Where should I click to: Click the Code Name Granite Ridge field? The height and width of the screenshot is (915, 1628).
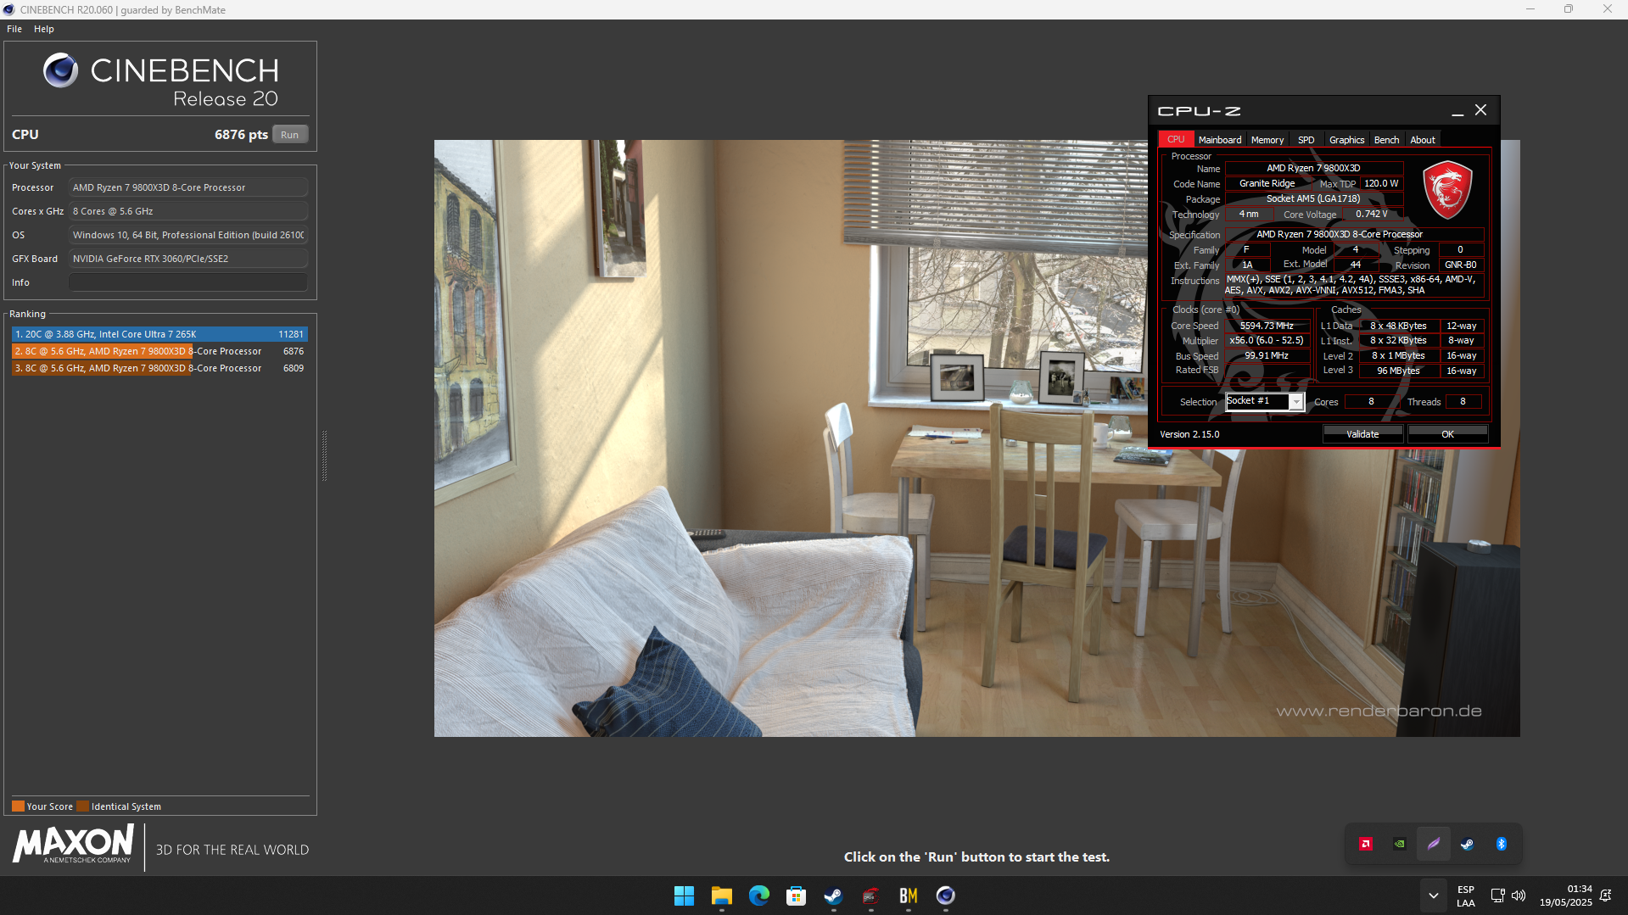tap(1267, 183)
